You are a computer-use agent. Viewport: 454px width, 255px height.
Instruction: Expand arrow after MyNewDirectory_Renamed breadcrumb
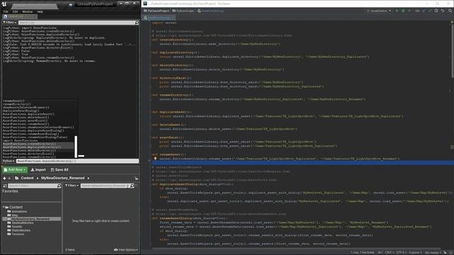(x=88, y=178)
